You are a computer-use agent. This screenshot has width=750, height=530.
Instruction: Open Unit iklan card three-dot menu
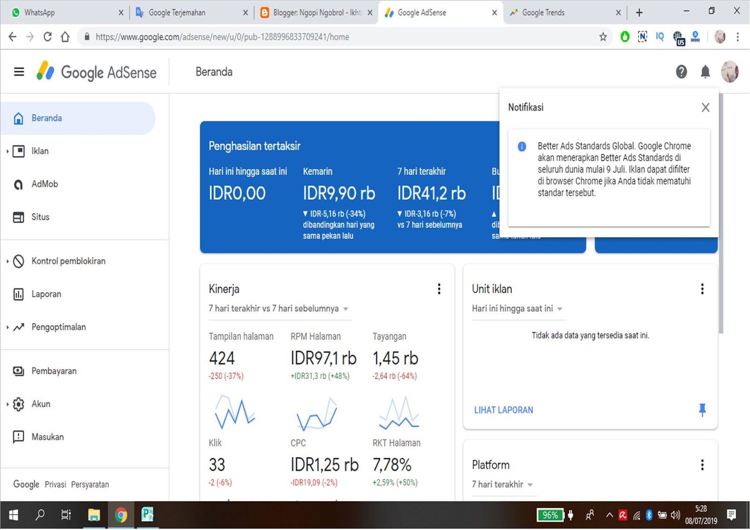coord(702,289)
